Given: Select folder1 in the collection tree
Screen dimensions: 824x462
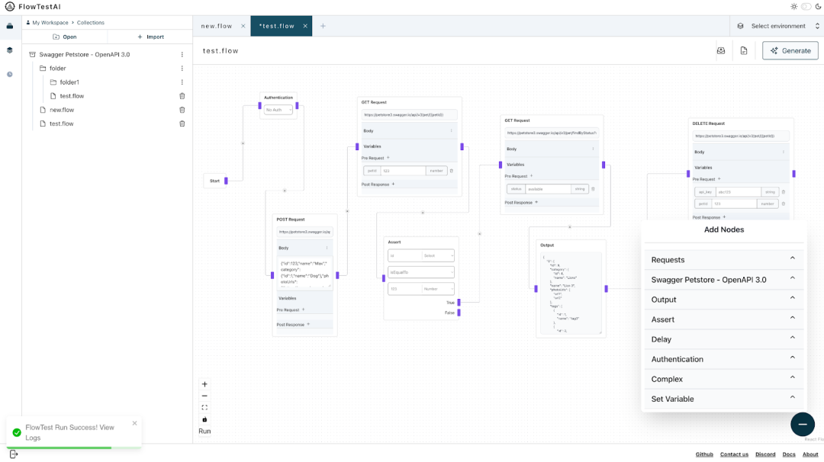Looking at the screenshot, I should (69, 82).
